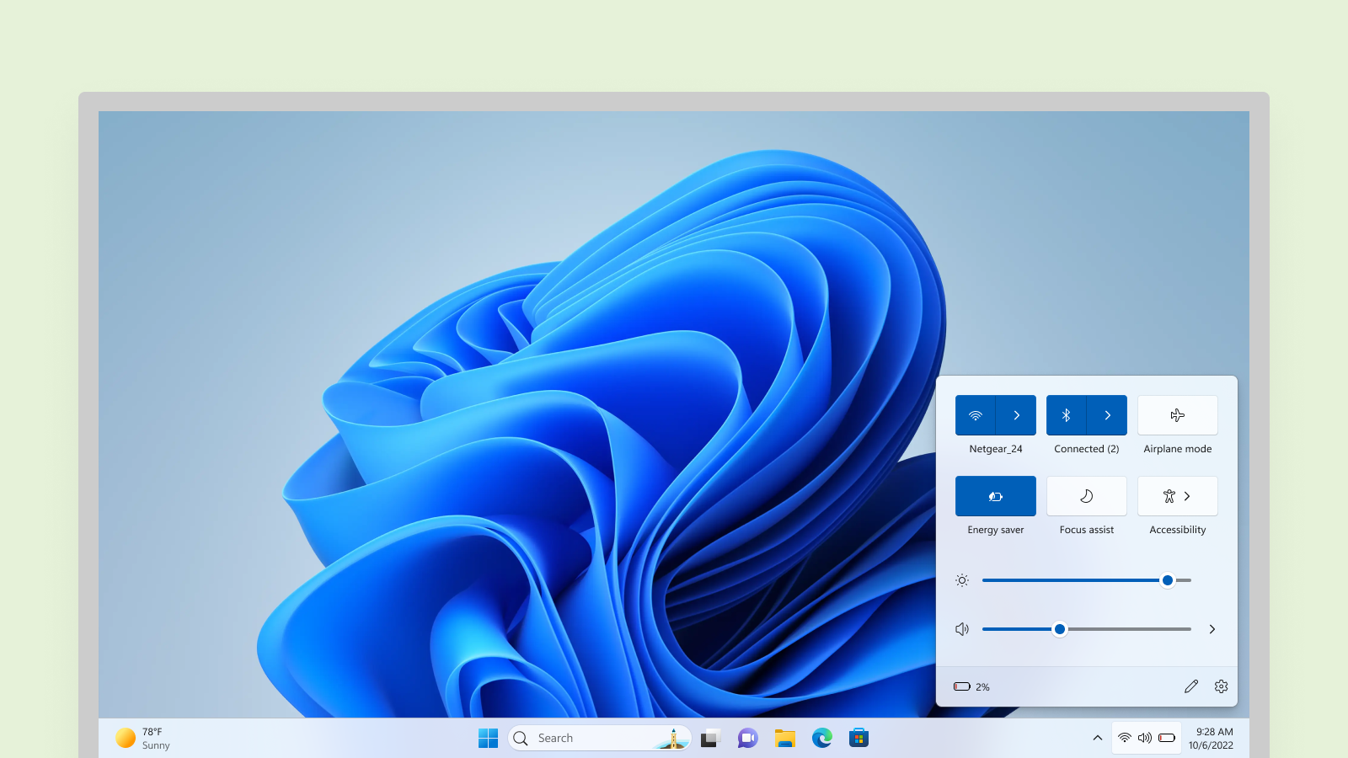Click the pencil edit quick settings icon
The image size is (1348, 758).
[x=1190, y=686]
